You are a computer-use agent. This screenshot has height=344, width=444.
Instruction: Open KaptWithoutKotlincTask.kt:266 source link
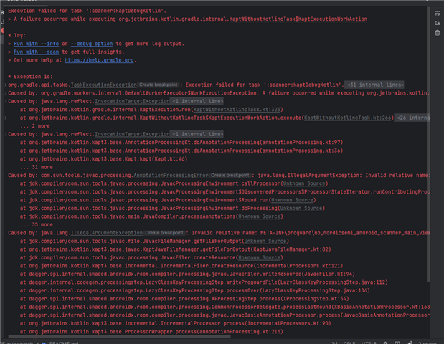348,118
